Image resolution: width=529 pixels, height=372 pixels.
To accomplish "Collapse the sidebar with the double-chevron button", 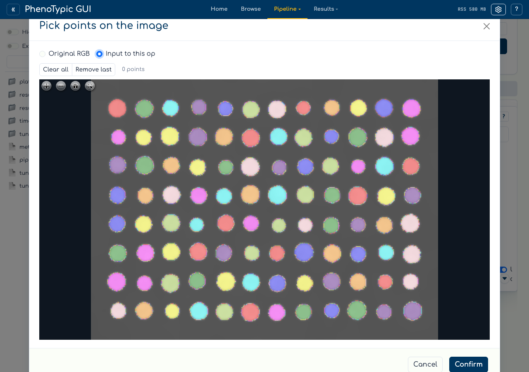I will pos(13,10).
